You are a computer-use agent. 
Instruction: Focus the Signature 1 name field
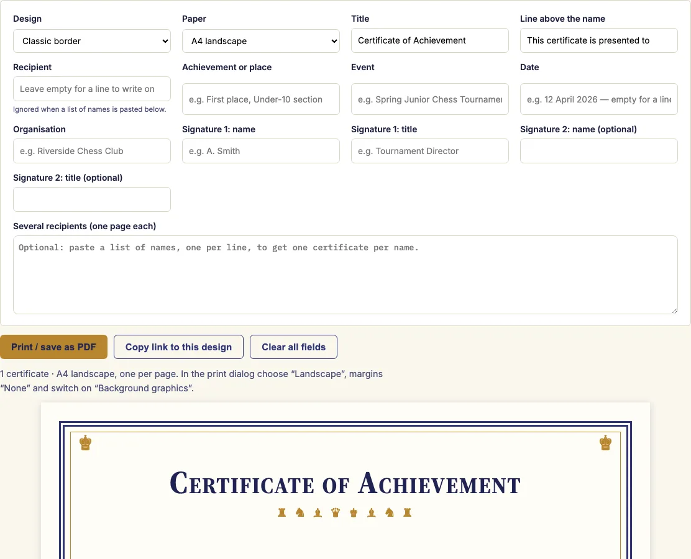pos(260,151)
